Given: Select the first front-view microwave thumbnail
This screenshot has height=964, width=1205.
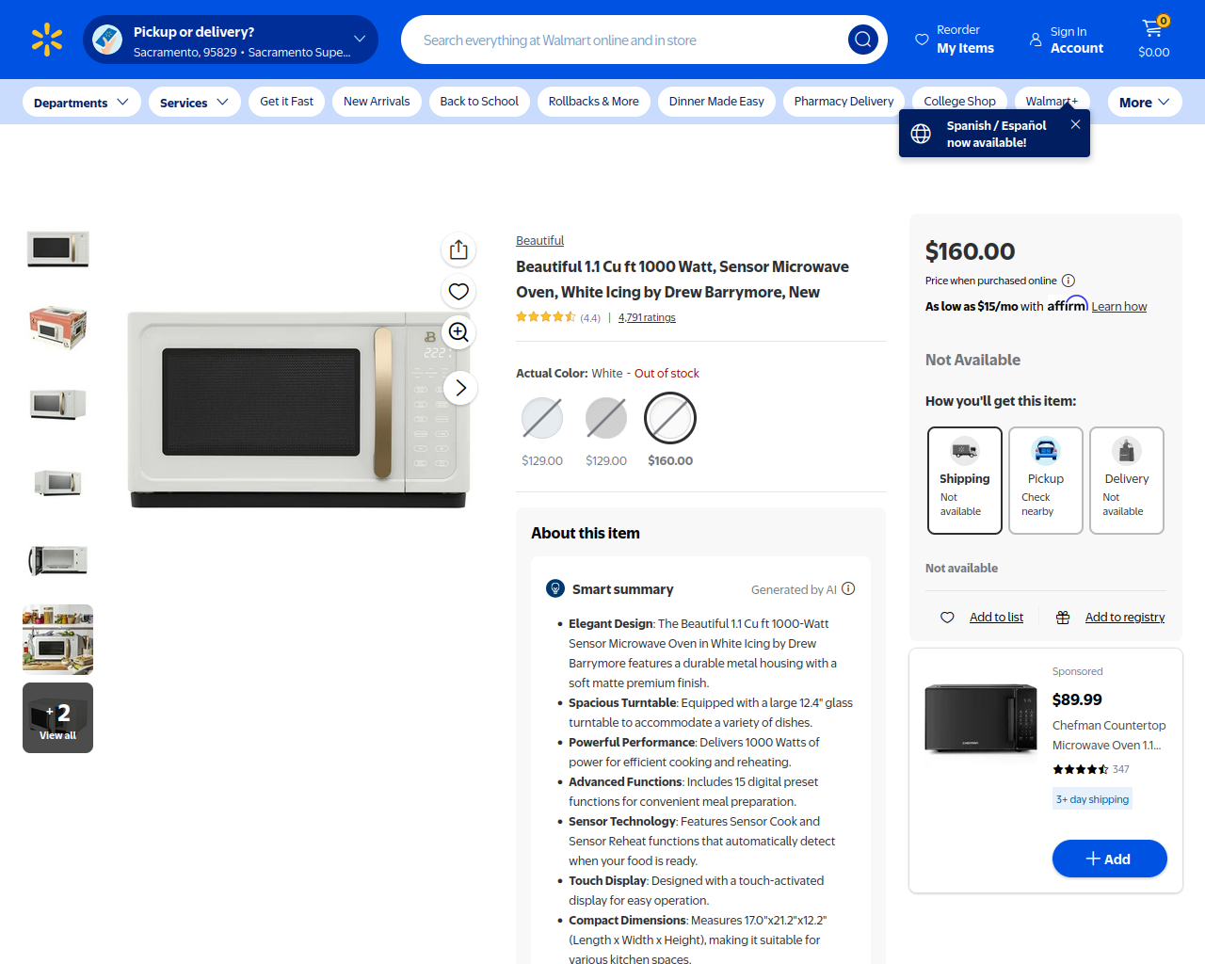Looking at the screenshot, I should 58,249.
